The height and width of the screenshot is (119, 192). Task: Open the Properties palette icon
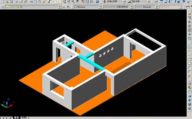(83, 2)
